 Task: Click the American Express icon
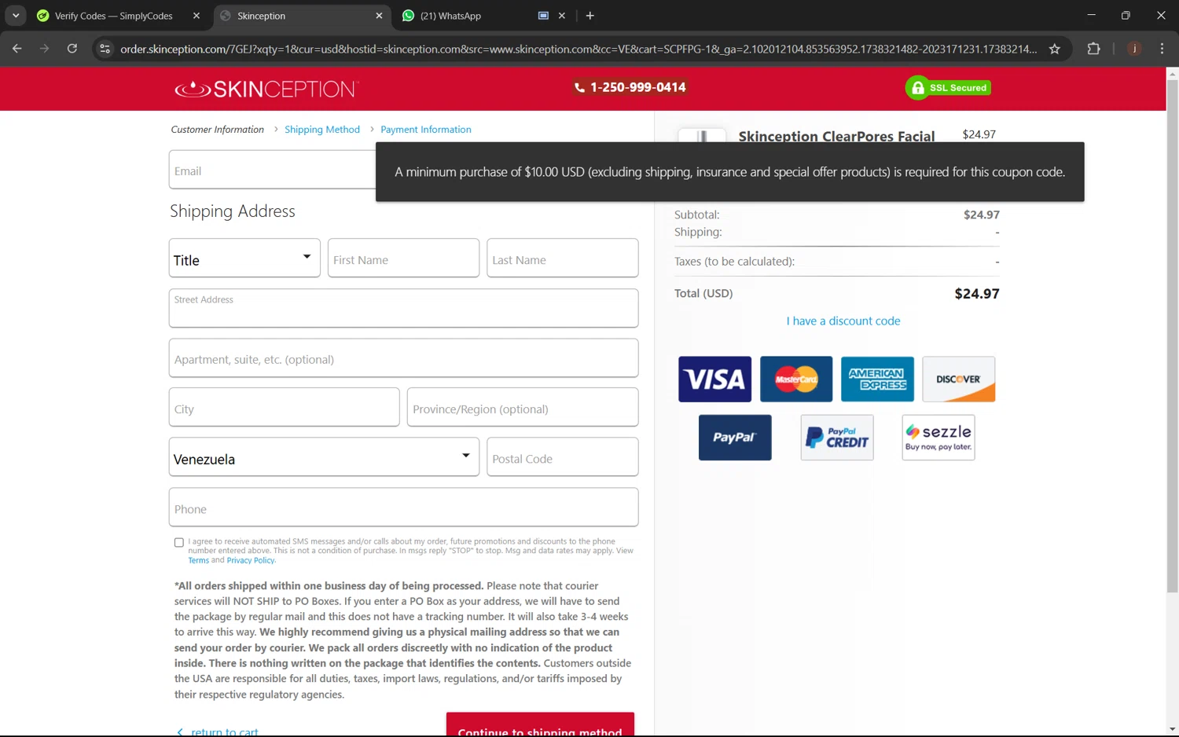[x=877, y=379]
